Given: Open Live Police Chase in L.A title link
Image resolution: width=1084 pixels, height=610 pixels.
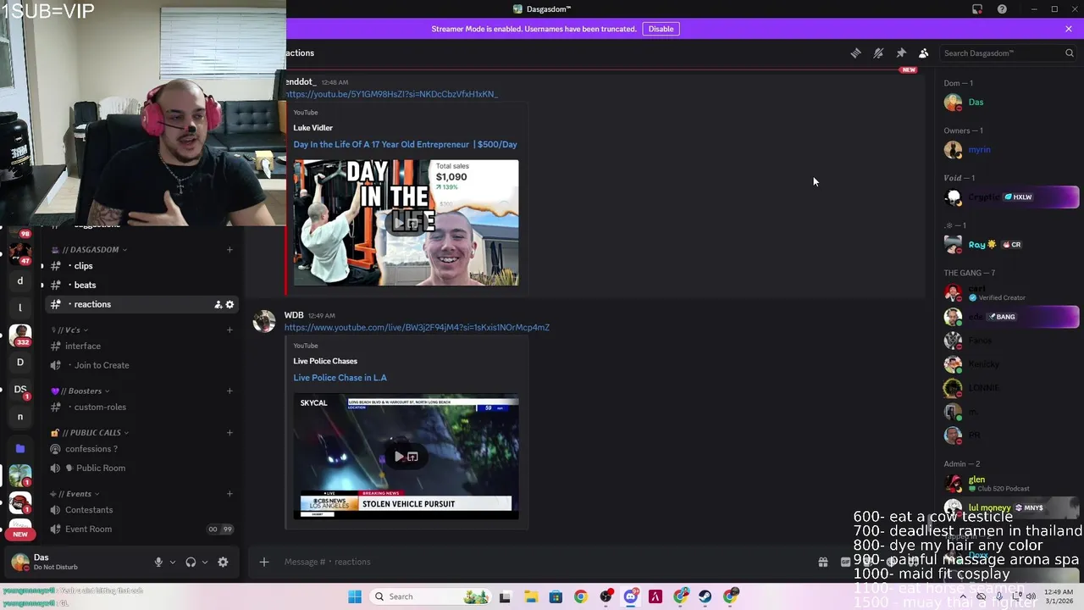Looking at the screenshot, I should point(340,378).
